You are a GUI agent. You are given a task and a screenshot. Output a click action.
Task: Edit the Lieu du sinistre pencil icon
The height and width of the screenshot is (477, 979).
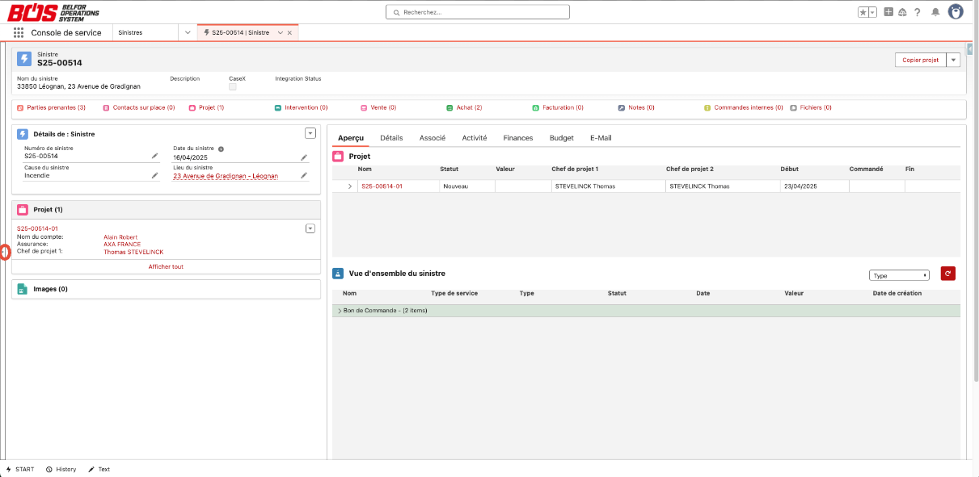point(304,175)
